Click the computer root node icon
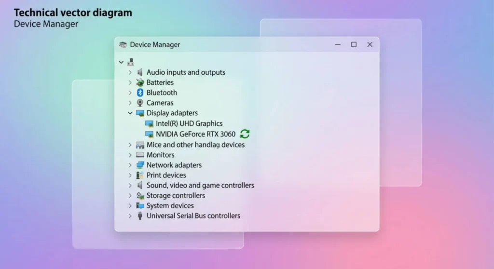Viewport: 494px width, 269px height. [131, 62]
